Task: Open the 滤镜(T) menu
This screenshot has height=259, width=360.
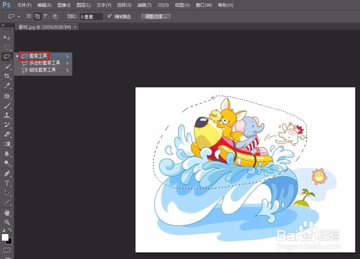Action: click(144, 5)
